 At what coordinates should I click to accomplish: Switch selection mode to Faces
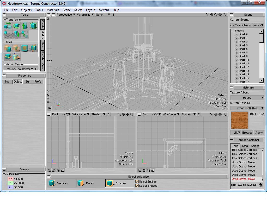click(x=90, y=183)
